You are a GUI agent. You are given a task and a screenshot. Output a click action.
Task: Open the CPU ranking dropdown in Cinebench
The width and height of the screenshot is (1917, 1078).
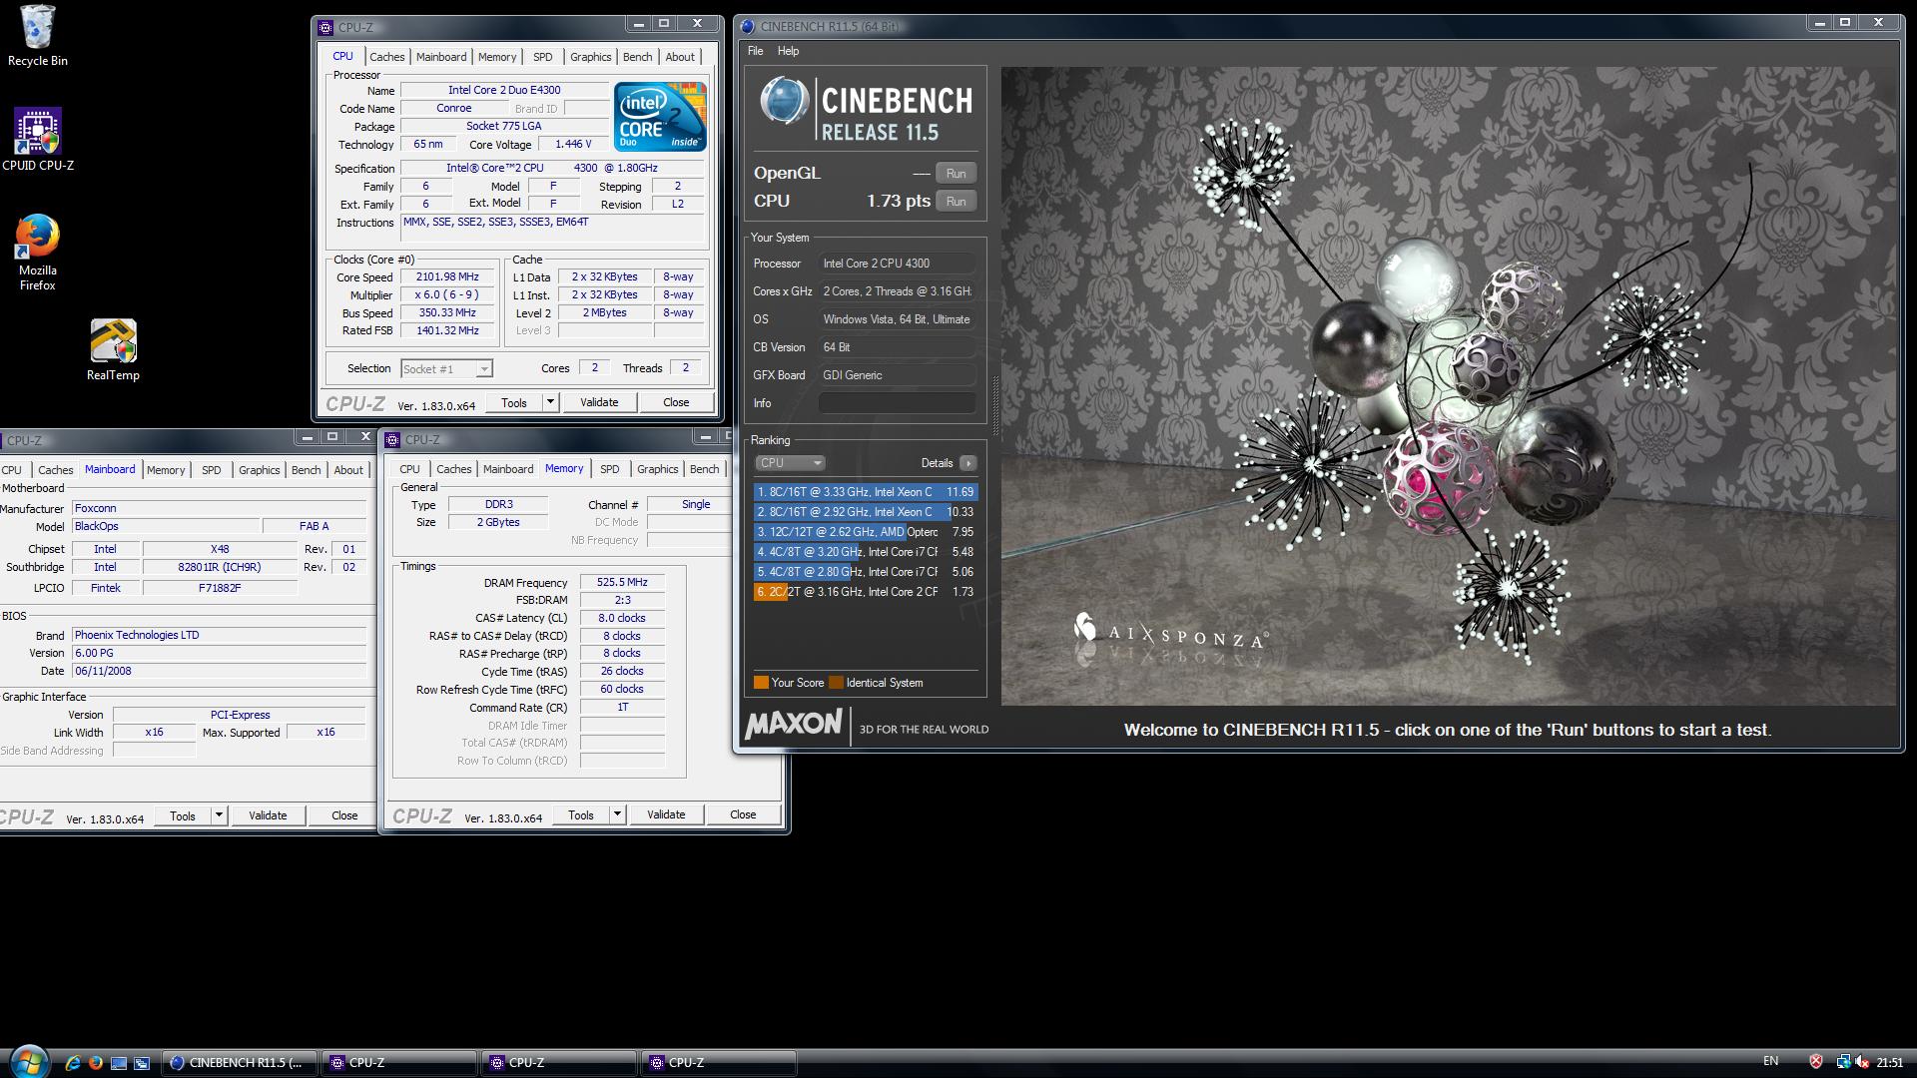(x=790, y=463)
